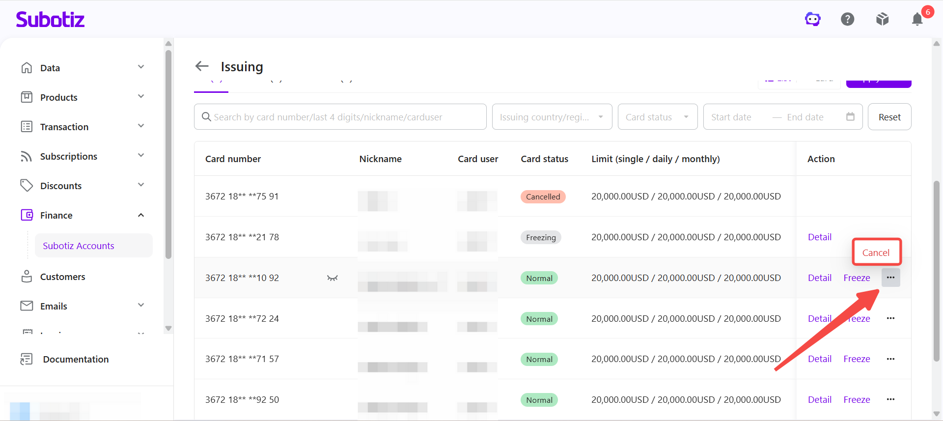943x421 pixels.
Task: Click the Customers person icon
Action: (x=27, y=277)
